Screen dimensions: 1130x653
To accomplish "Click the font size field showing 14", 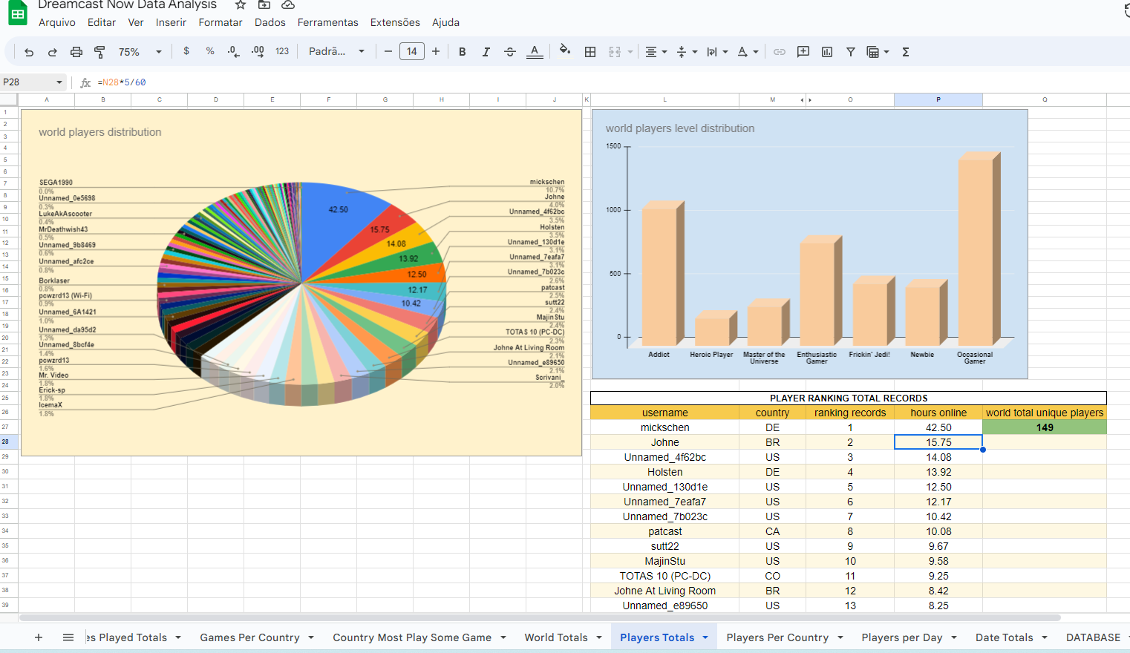I will pos(412,51).
